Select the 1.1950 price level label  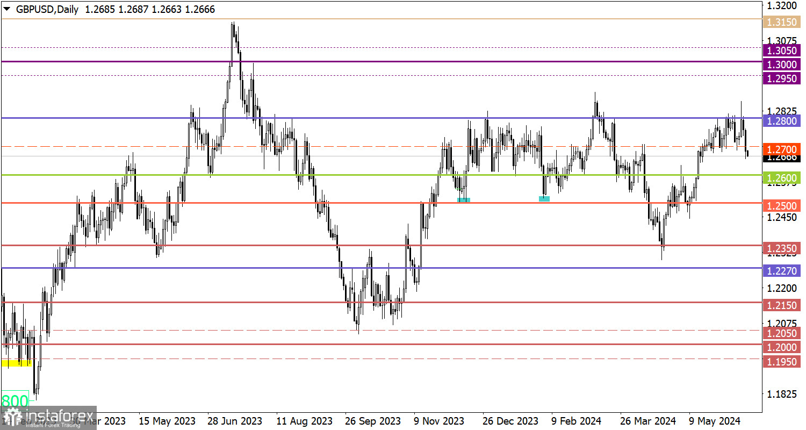(782, 361)
